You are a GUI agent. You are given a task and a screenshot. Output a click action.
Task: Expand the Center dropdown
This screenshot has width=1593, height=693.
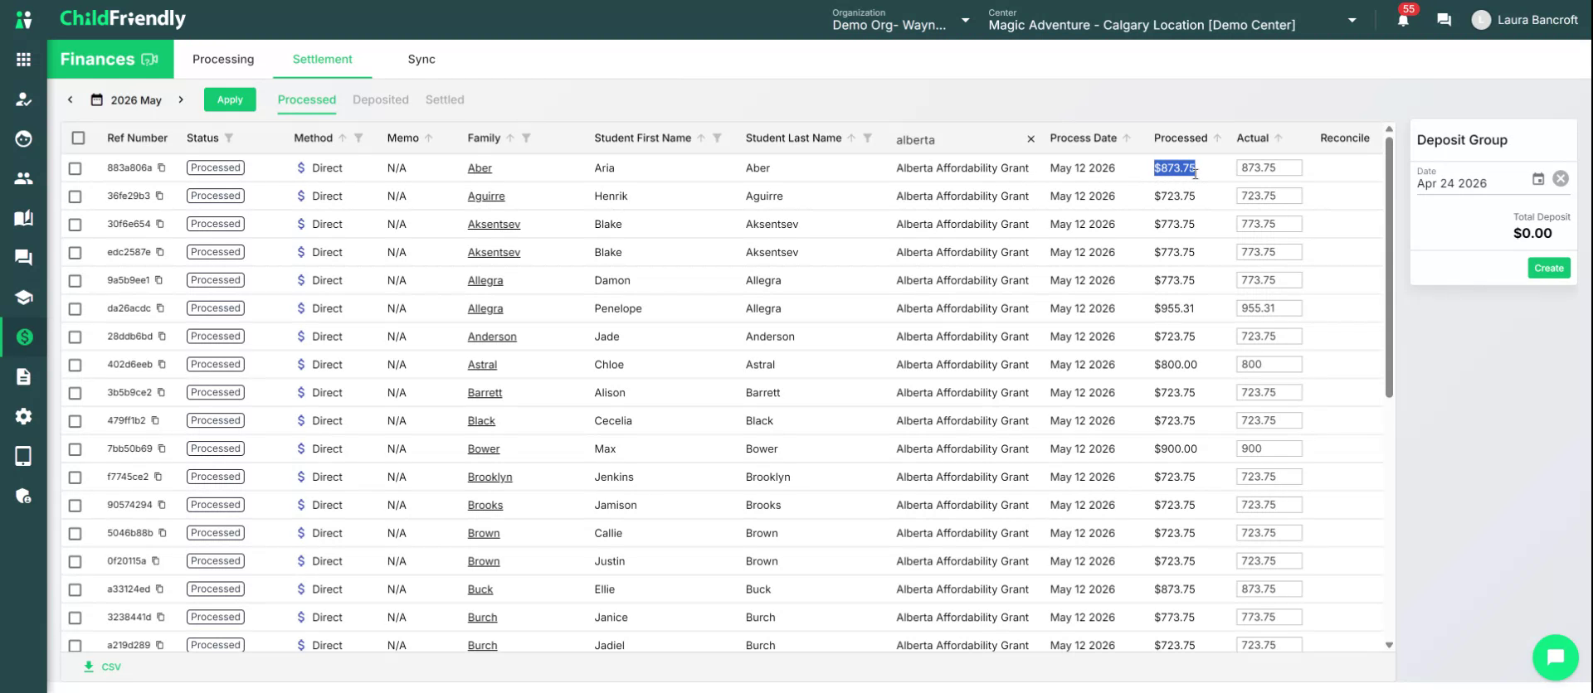[x=1352, y=20]
